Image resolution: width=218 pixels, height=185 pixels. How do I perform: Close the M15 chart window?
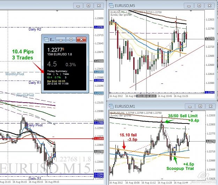click(99, 6)
